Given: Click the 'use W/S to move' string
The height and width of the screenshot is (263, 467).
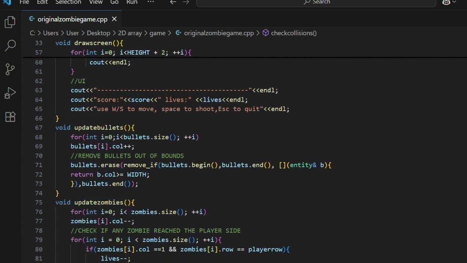Looking at the screenshot, I should [x=178, y=109].
